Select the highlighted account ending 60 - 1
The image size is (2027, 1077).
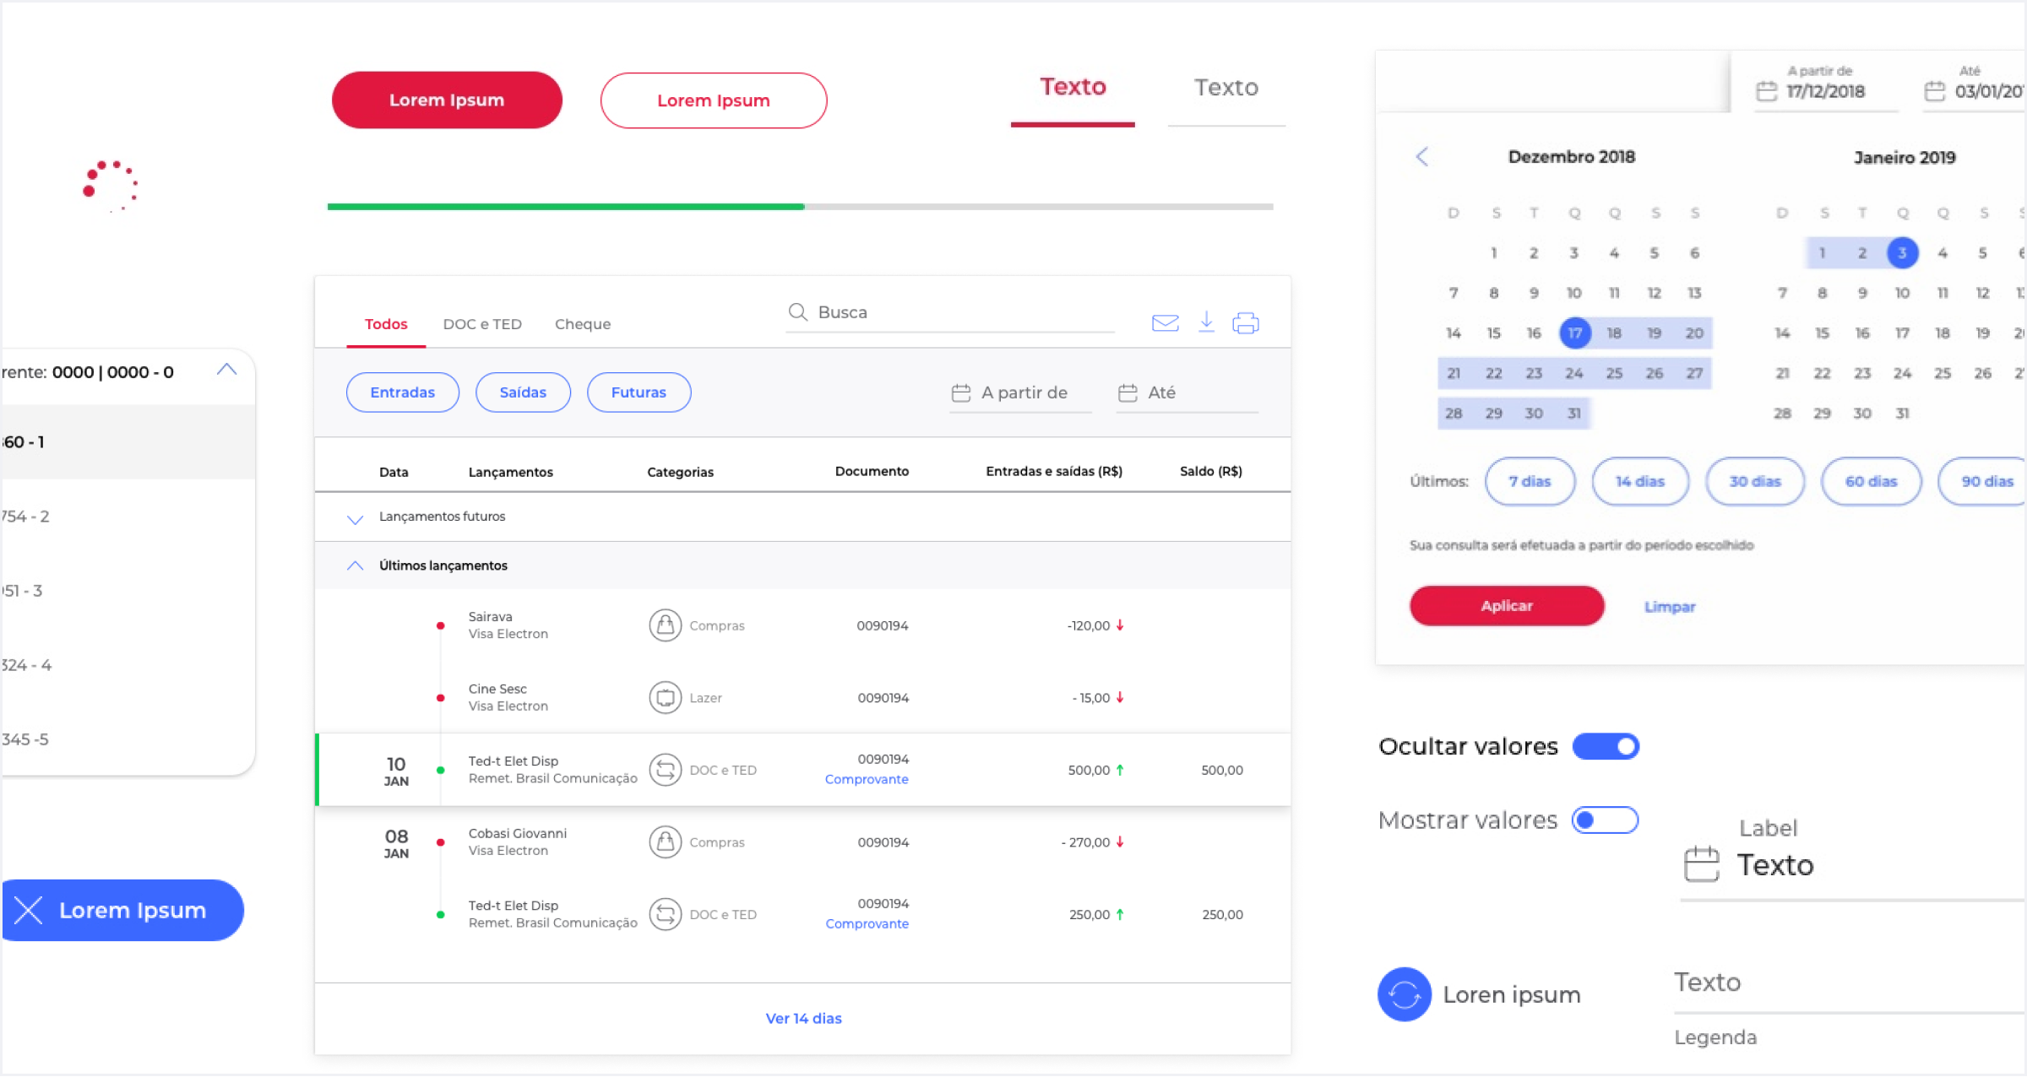tap(128, 442)
